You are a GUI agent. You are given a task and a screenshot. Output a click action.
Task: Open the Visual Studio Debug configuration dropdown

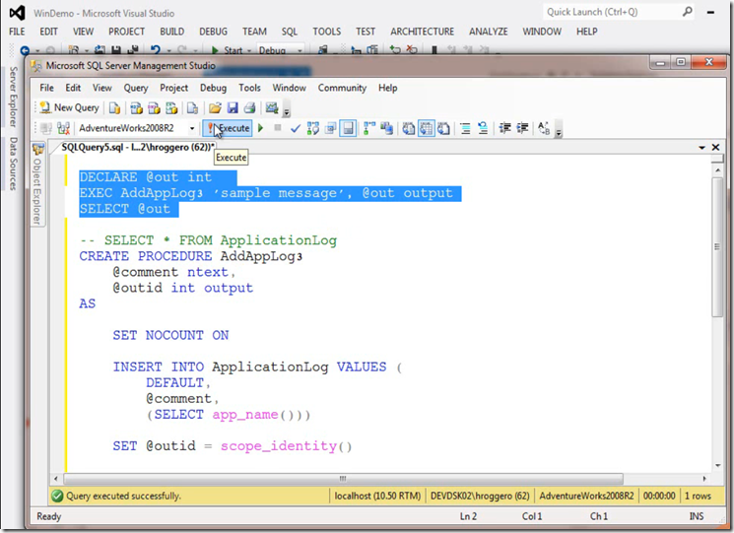click(x=281, y=50)
